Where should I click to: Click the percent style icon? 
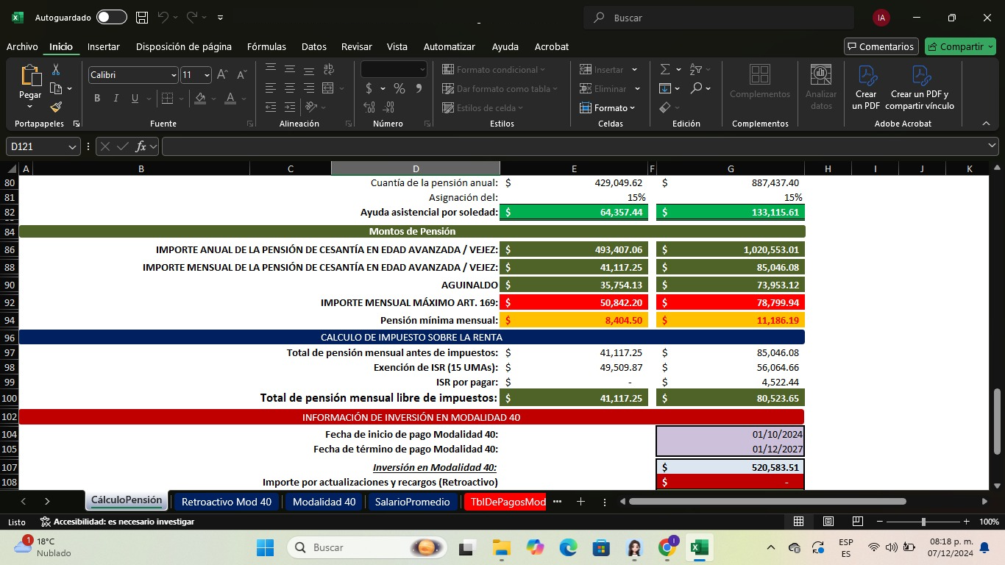coord(399,88)
